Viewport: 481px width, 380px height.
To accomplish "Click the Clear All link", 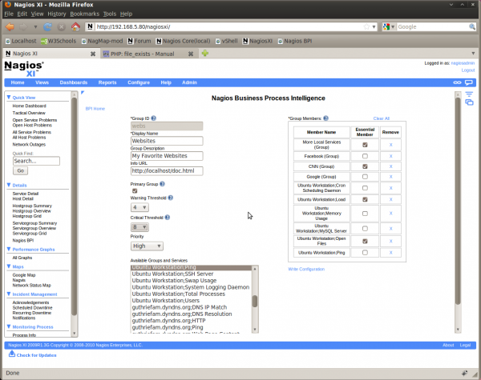I will (381, 118).
